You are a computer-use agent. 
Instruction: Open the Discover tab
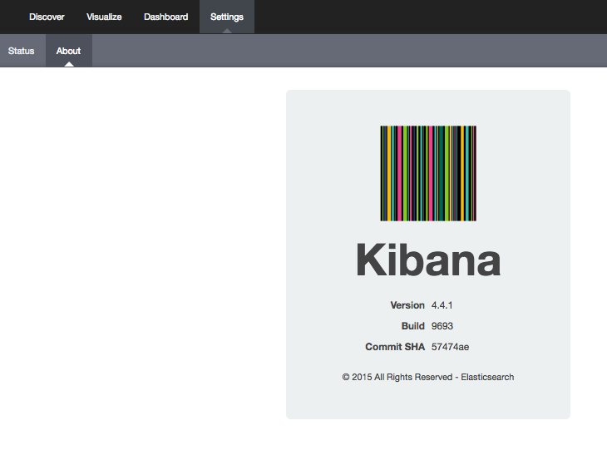[47, 17]
